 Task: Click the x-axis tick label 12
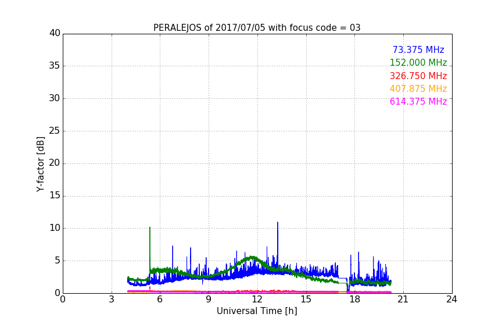pos(257,300)
